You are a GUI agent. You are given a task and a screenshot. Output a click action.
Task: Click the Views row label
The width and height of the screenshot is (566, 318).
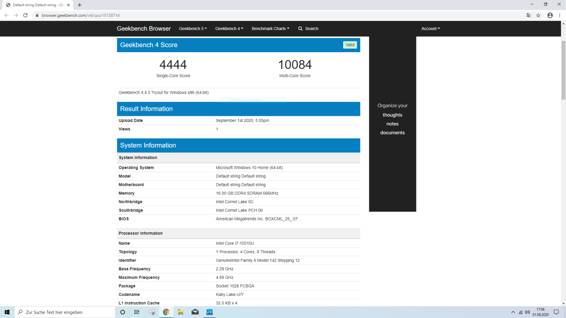click(x=124, y=129)
